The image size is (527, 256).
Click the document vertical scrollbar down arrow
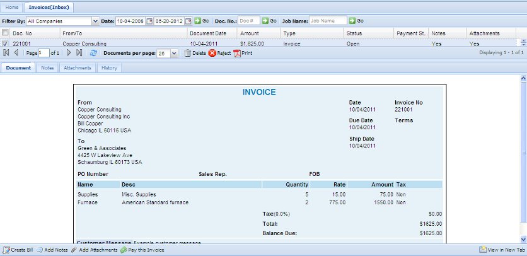523,238
